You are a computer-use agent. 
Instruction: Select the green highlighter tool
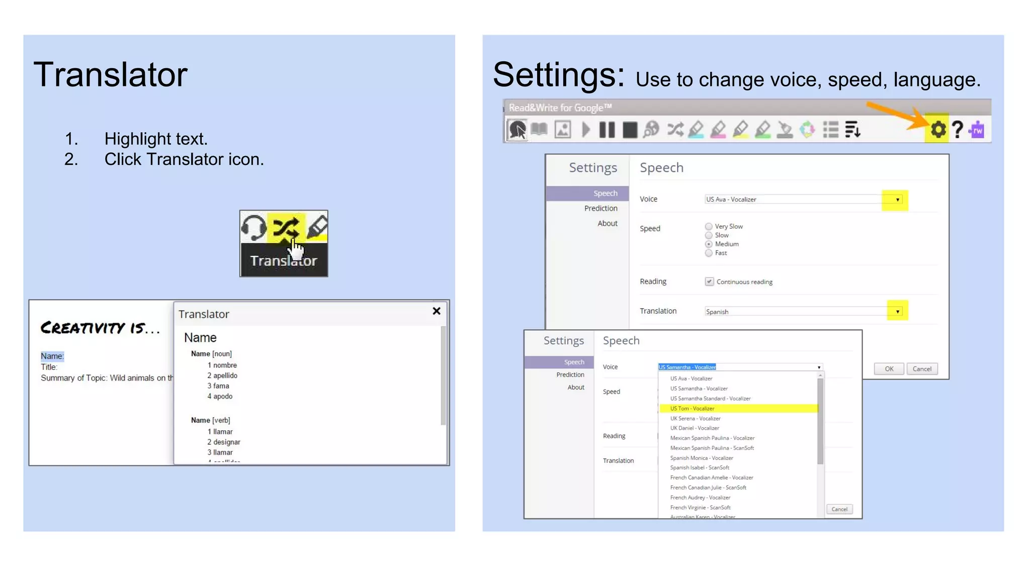pos(763,130)
